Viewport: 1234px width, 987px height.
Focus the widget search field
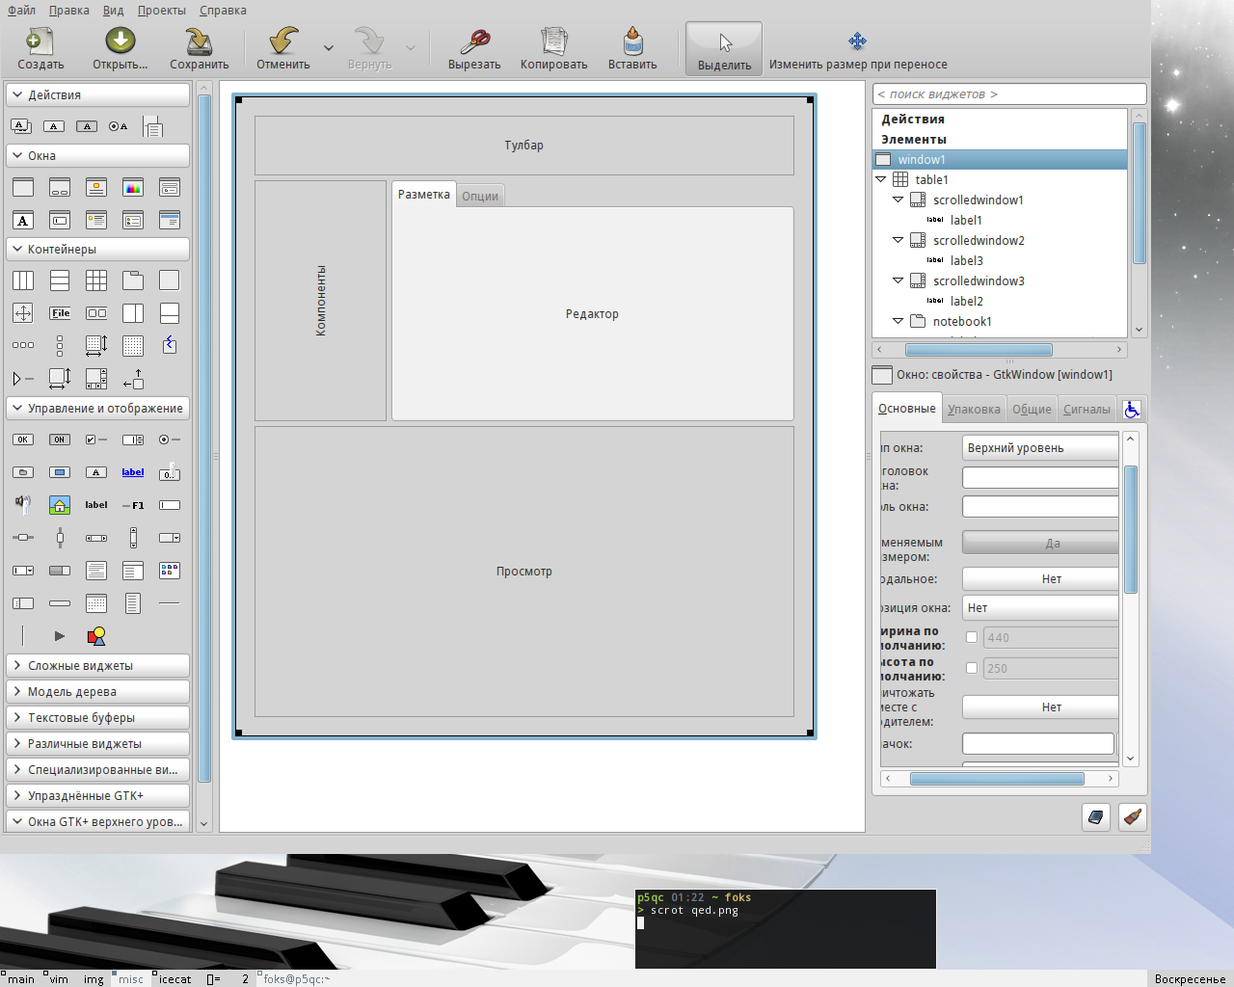(x=1009, y=94)
